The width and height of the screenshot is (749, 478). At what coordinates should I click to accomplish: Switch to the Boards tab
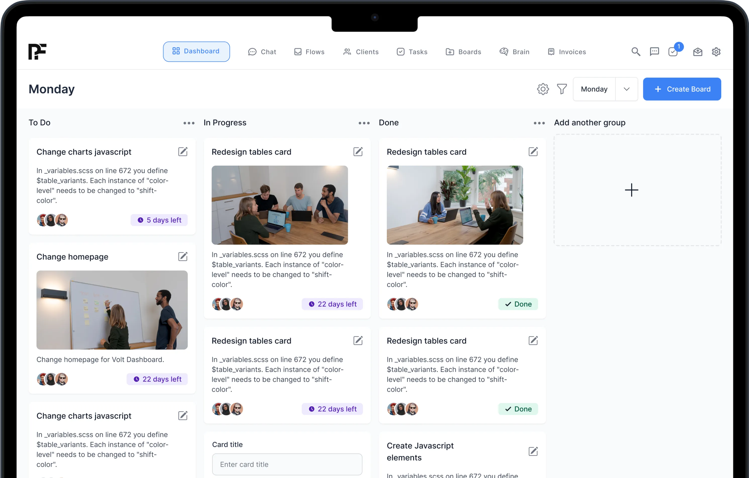click(463, 52)
